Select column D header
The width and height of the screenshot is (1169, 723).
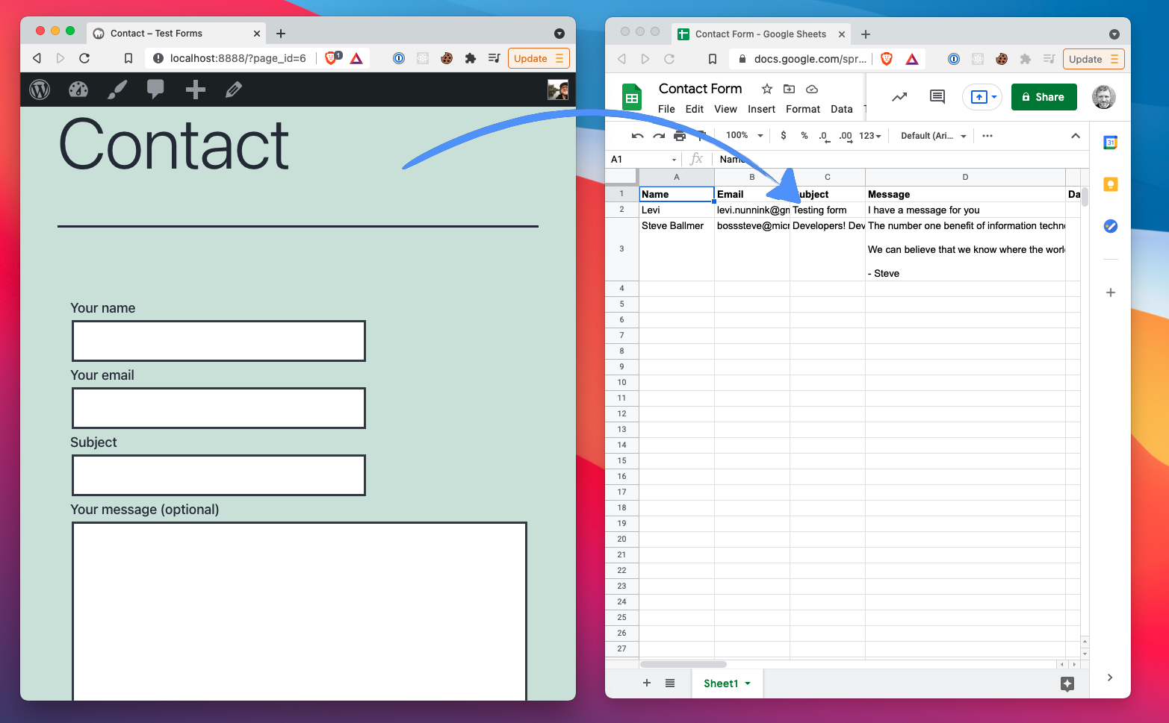tap(965, 178)
